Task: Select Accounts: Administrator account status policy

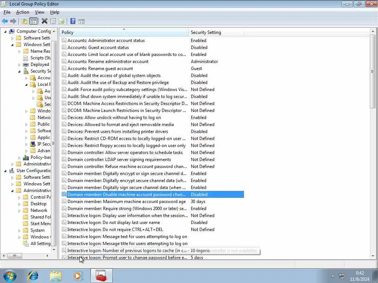Action: pyautogui.click(x=106, y=41)
